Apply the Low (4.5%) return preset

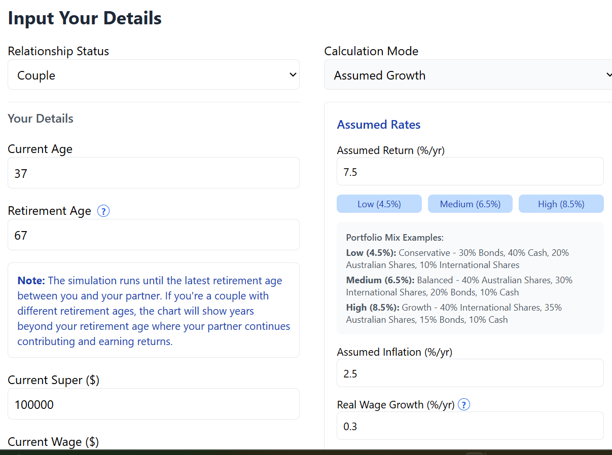[379, 203]
